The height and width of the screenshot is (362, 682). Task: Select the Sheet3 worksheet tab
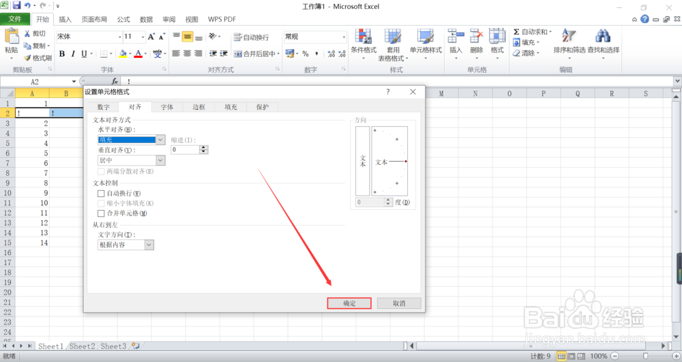pos(113,346)
